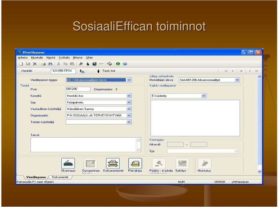The height and width of the screenshot is (207, 278).
Task: Expand the Meneillään oleva dropdown
Action: pos(237,80)
